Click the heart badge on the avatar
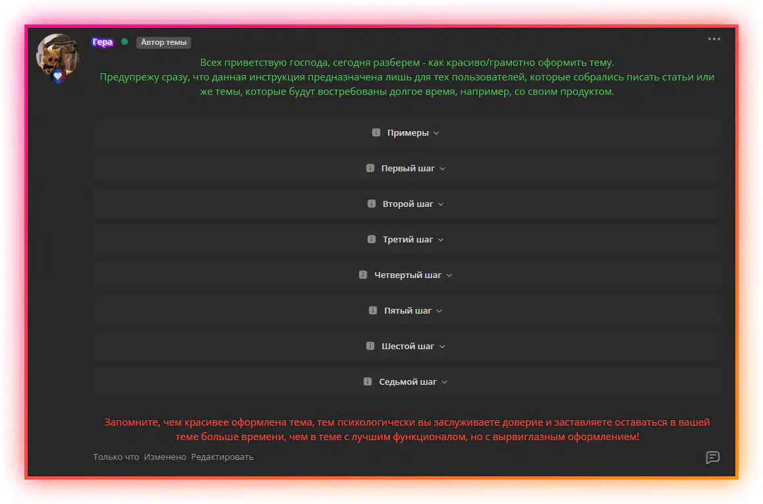Viewport: 763px width, 504px height. 58,76
